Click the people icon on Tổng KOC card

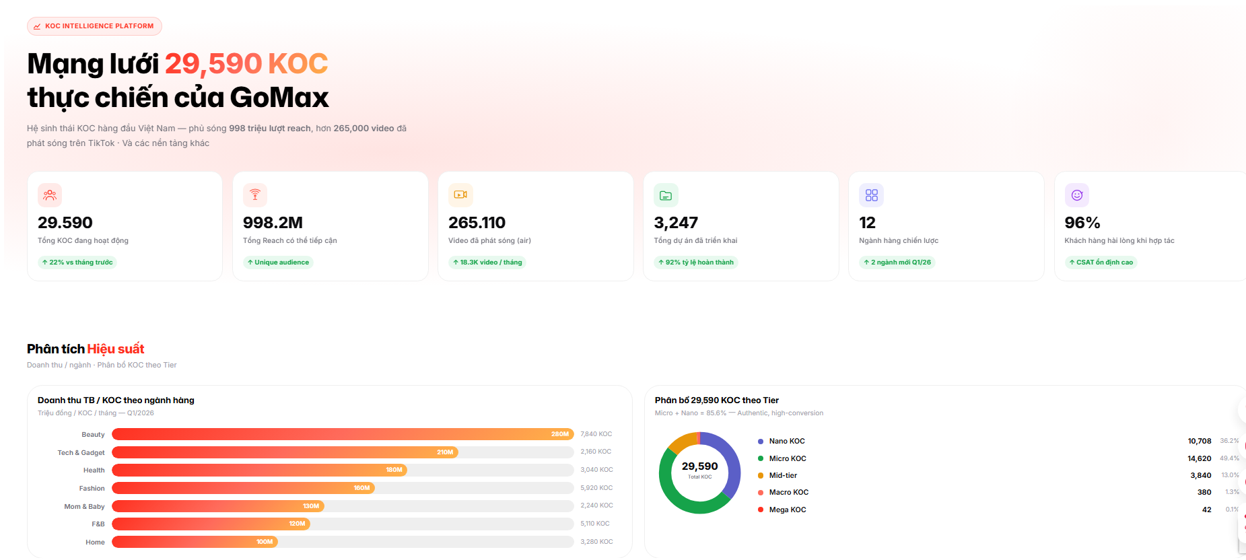tap(50, 195)
